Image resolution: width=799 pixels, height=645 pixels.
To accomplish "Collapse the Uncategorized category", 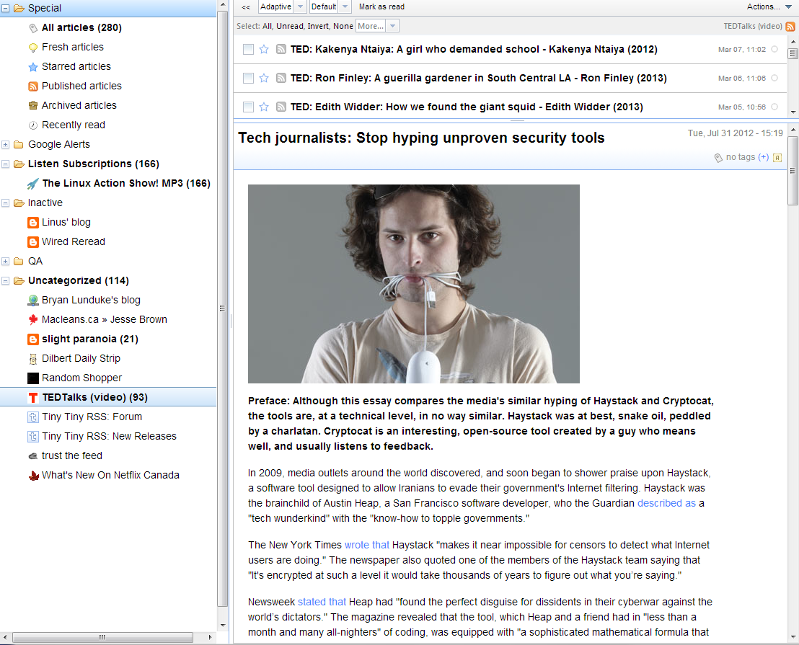I will (6, 280).
